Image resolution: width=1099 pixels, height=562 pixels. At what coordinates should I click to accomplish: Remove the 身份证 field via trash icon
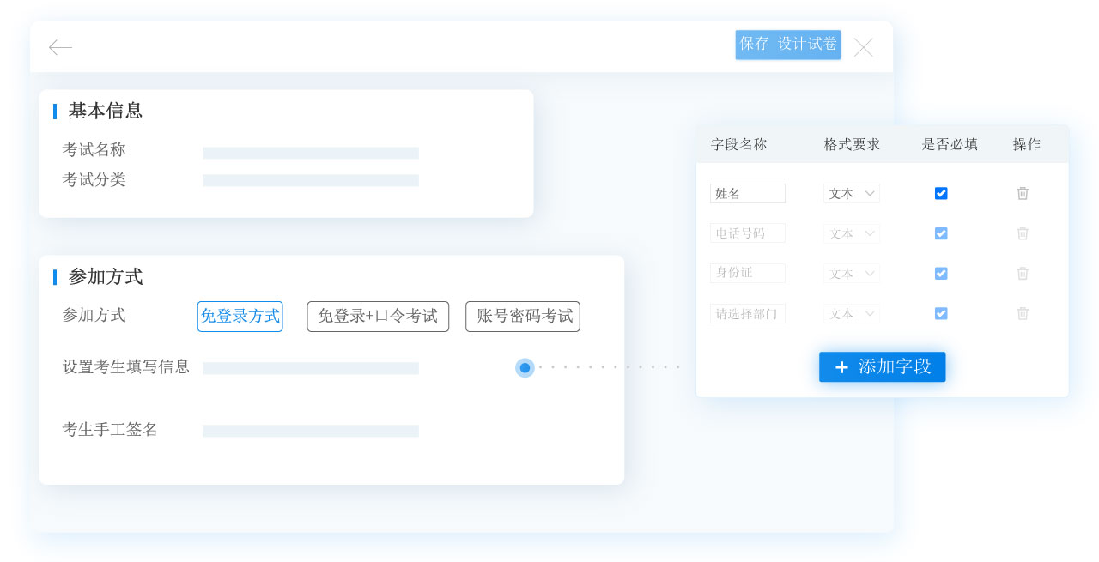click(x=1023, y=274)
